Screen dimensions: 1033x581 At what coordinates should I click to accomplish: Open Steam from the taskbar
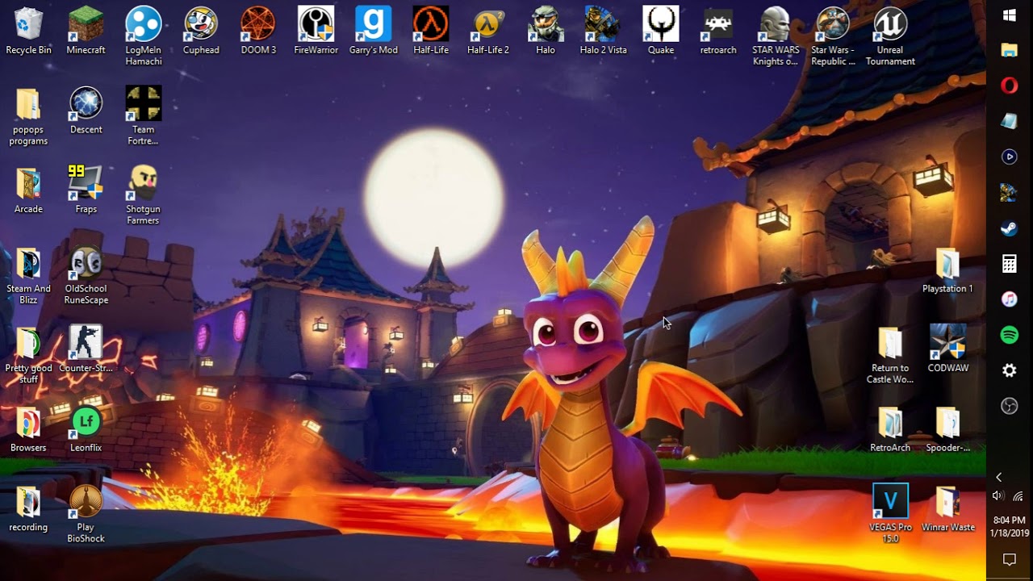pyautogui.click(x=1010, y=228)
